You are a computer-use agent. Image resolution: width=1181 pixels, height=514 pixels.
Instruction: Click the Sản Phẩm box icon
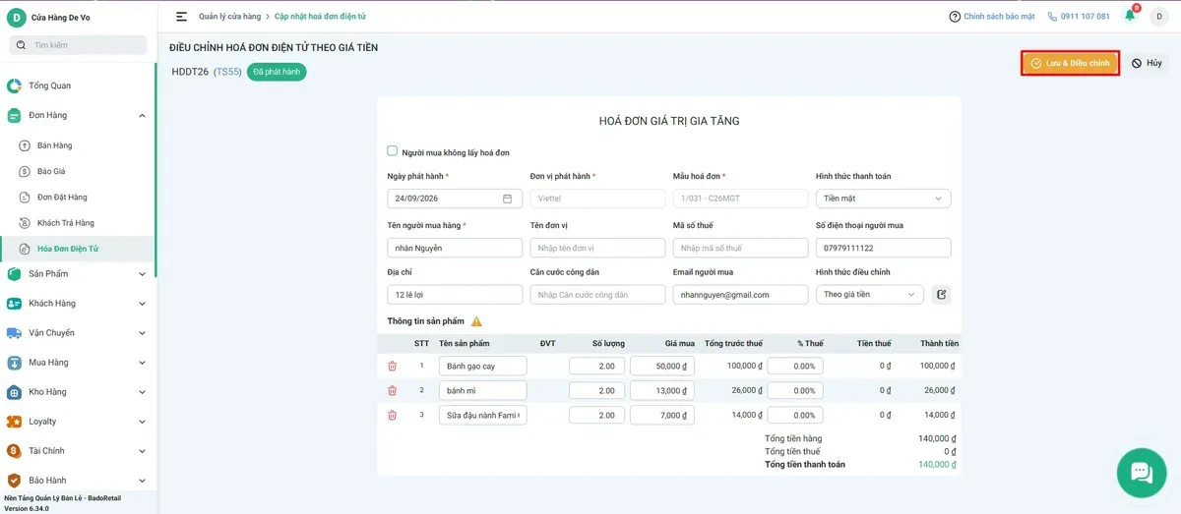coord(14,274)
